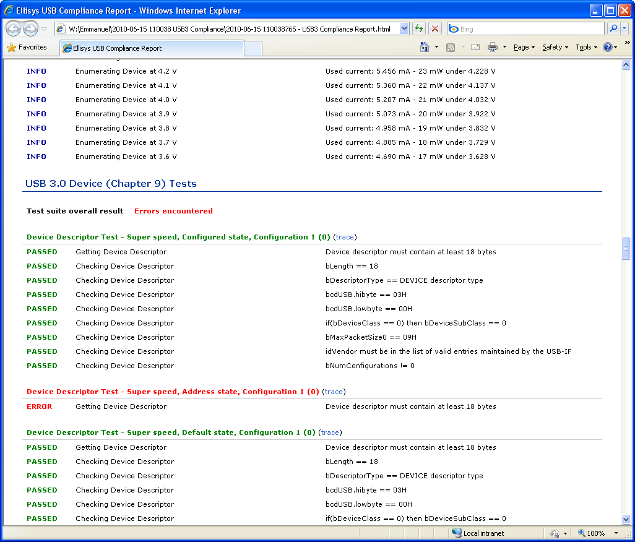Open the Safety menu
635x542 pixels.
click(x=555, y=47)
